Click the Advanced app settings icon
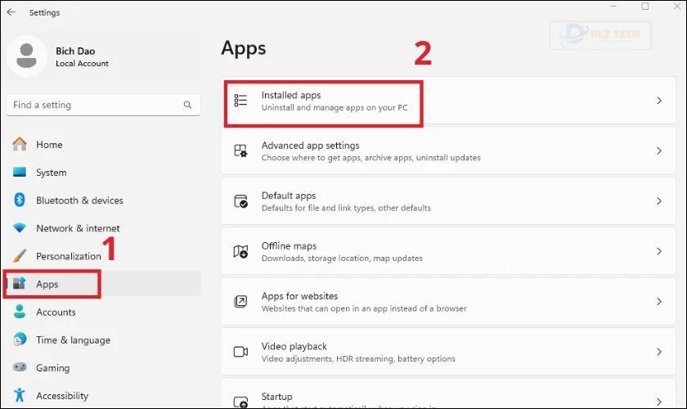The height and width of the screenshot is (409, 687). pyautogui.click(x=240, y=151)
